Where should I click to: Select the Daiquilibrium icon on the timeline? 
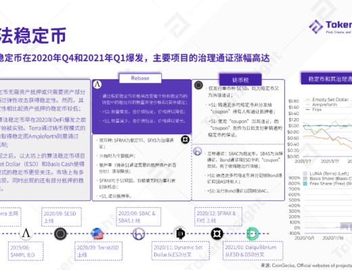[x=252, y=234]
